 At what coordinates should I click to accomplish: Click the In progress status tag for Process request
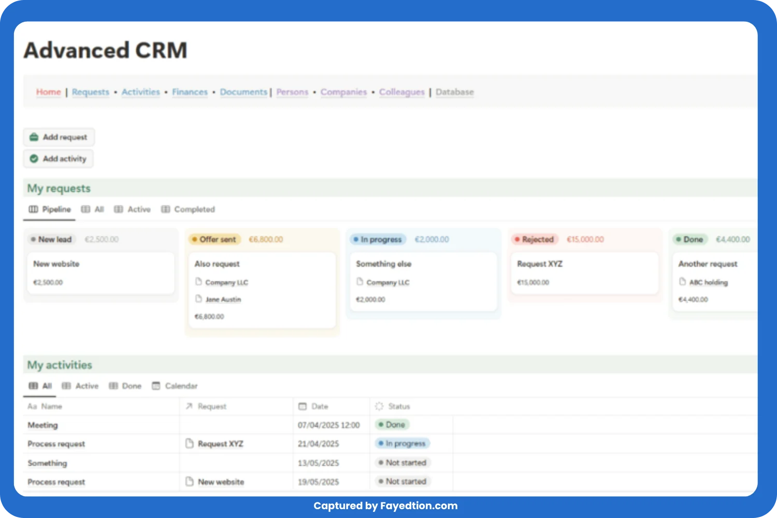[402, 443]
